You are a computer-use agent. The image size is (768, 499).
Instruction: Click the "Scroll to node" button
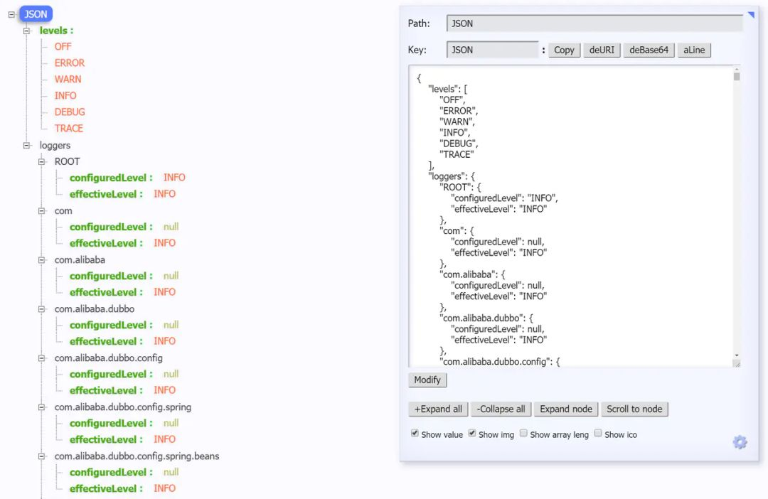[x=634, y=409]
